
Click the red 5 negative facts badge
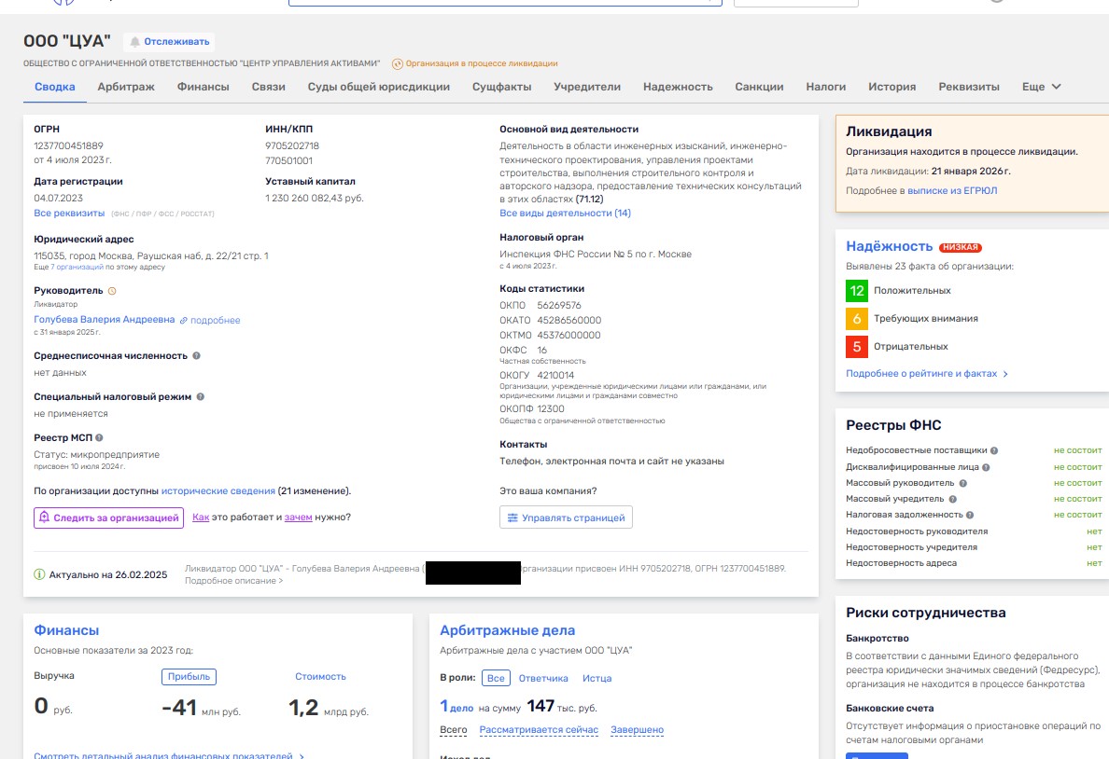pyautogui.click(x=857, y=346)
